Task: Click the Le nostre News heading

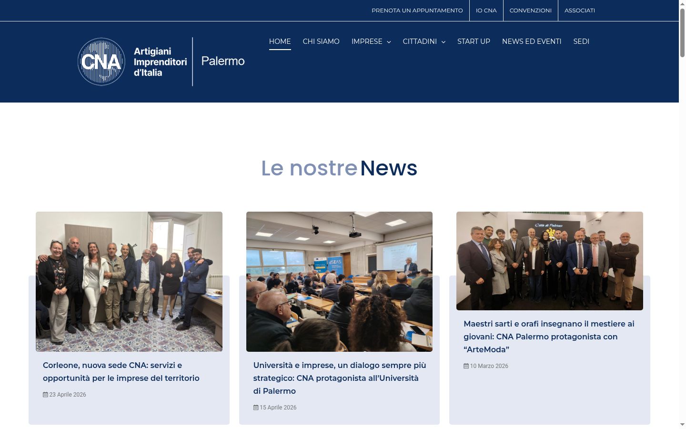Action: (x=339, y=168)
